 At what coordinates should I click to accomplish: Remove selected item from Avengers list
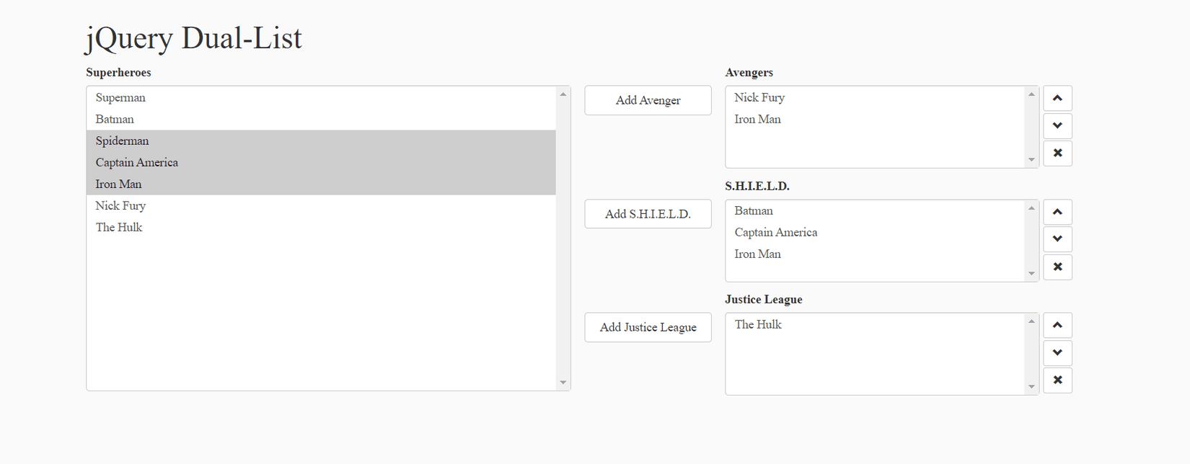coord(1057,153)
